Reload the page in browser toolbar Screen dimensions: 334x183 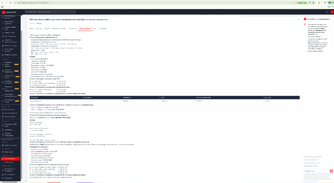click(x=10, y=3)
